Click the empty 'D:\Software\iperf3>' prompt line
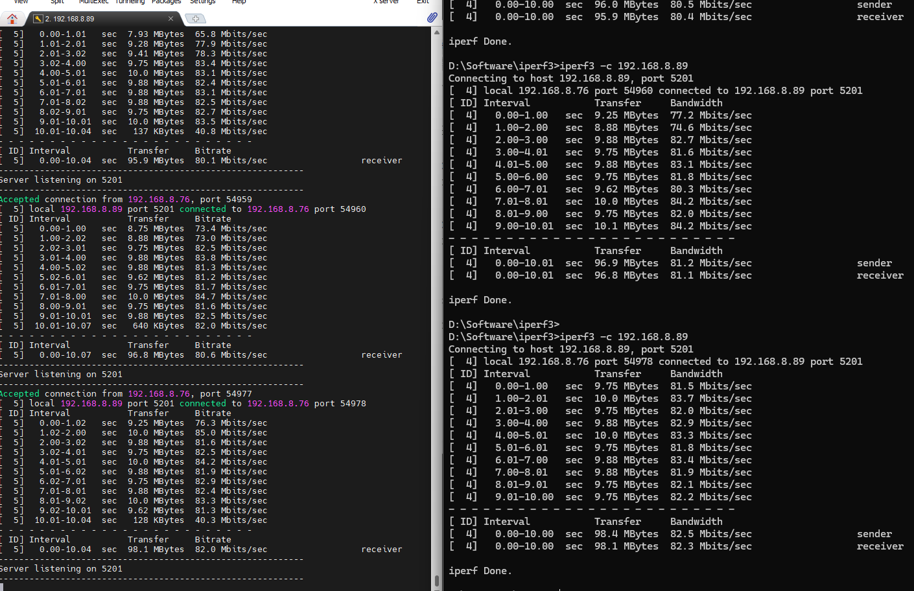 [x=504, y=325]
